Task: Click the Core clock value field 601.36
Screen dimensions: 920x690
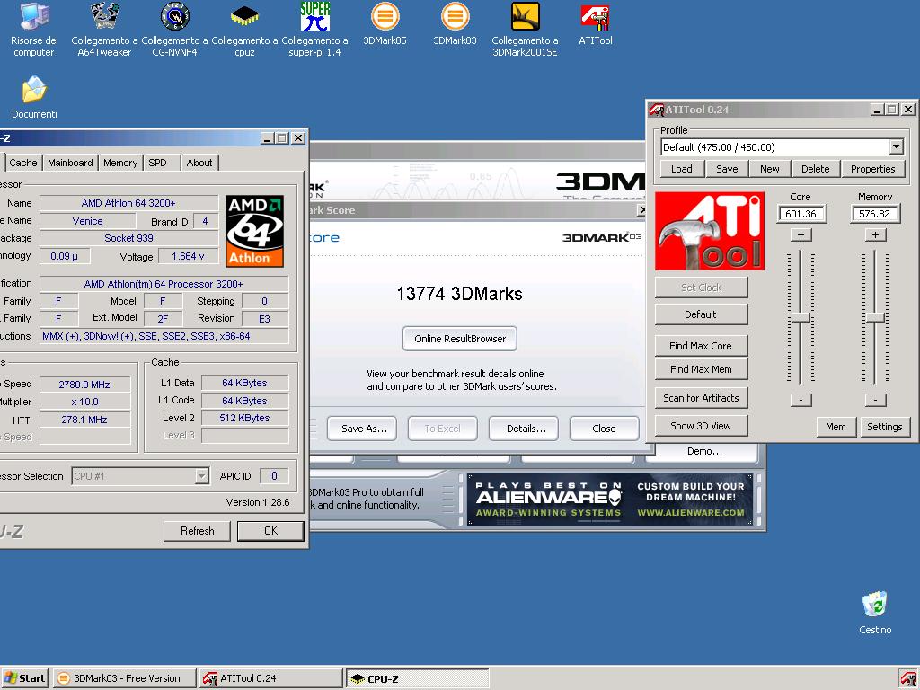Action: (801, 214)
